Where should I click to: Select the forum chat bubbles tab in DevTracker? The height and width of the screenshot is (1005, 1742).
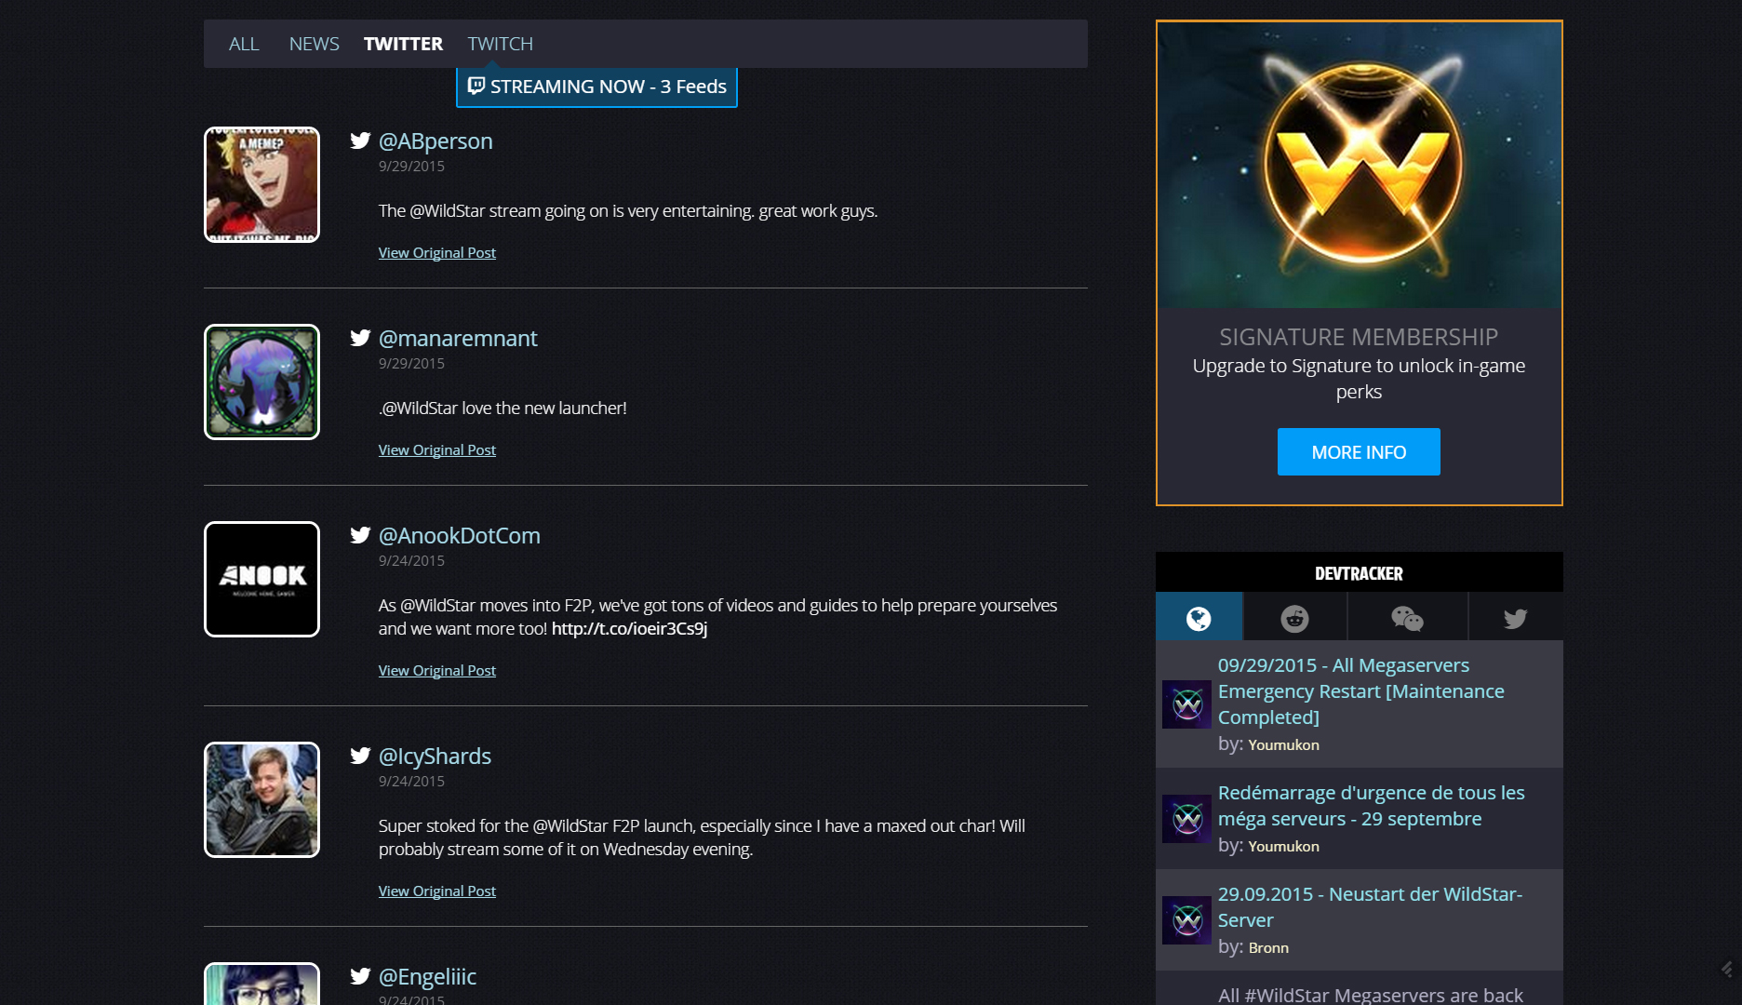pos(1407,617)
